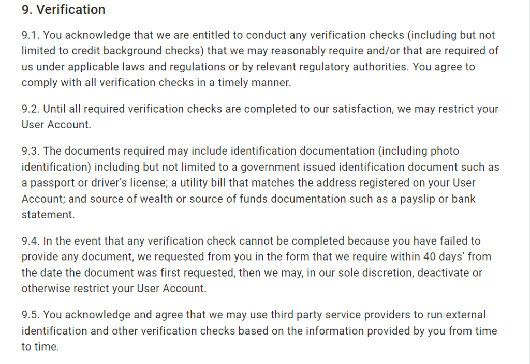This screenshot has height=364, width=530.
Task: Click the text "40 days'" in clause 9.4
Action: click(x=444, y=256)
